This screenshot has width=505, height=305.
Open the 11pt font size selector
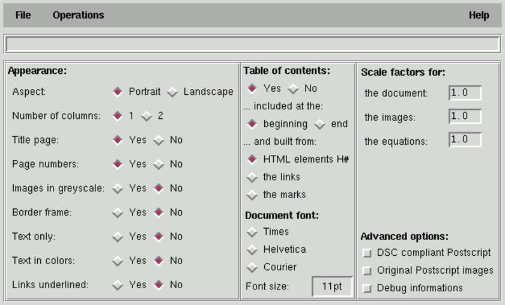pos(331,286)
